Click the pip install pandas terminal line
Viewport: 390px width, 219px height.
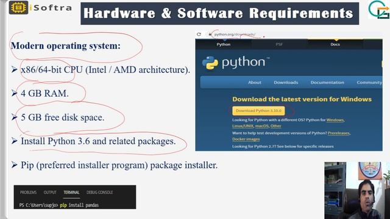tap(59, 205)
